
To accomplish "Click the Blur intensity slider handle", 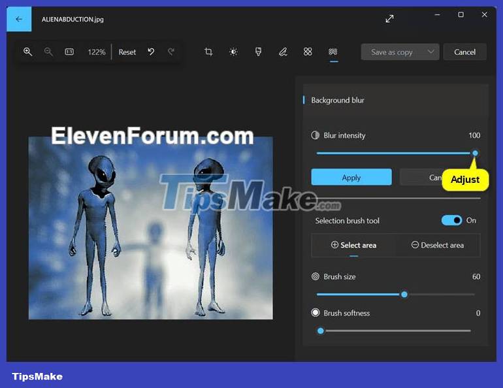I will [475, 153].
